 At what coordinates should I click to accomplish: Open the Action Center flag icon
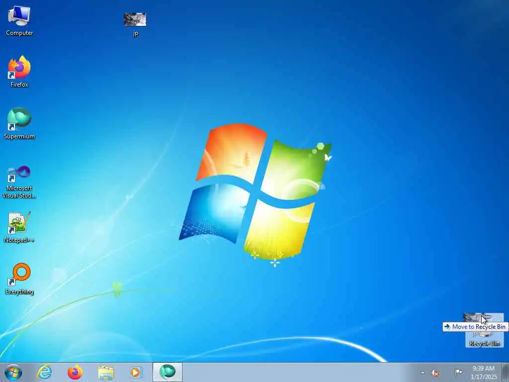(458, 372)
